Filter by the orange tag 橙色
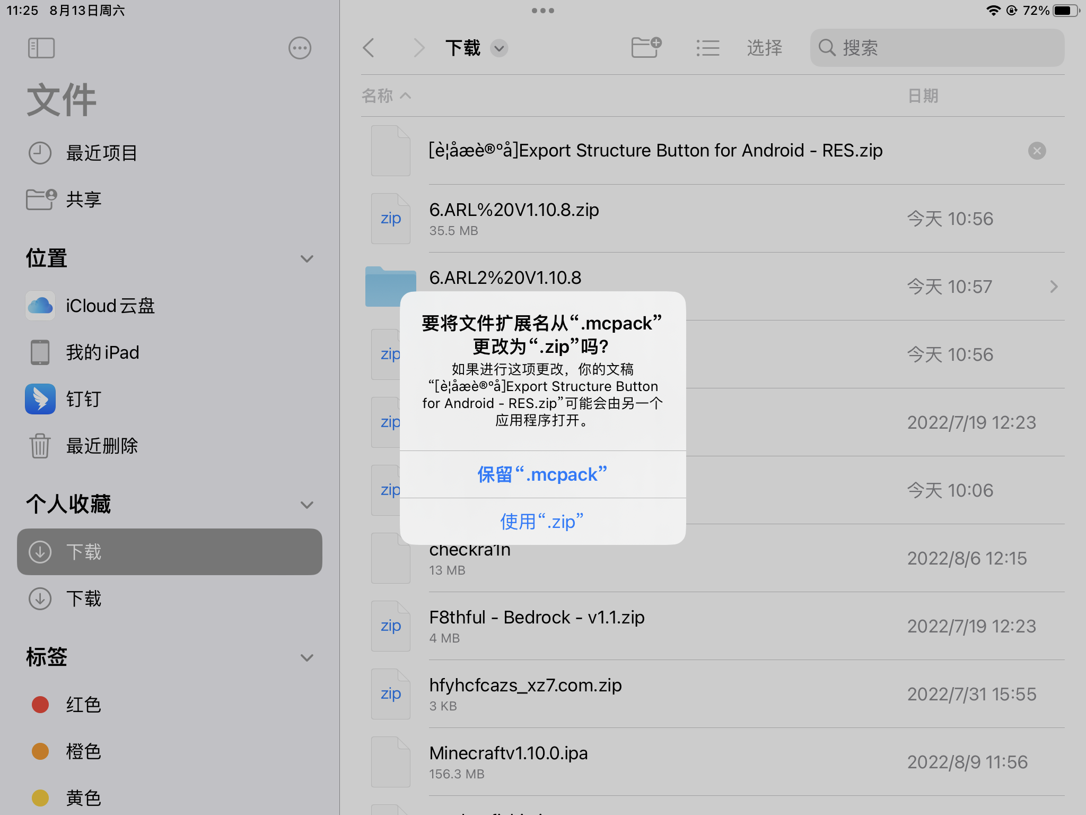The width and height of the screenshot is (1086, 815). click(x=170, y=751)
